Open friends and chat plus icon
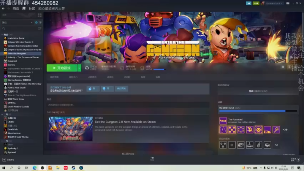The image size is (304, 171). pyautogui.click(x=298, y=160)
